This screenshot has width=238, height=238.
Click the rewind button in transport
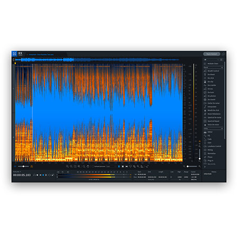point(40,175)
